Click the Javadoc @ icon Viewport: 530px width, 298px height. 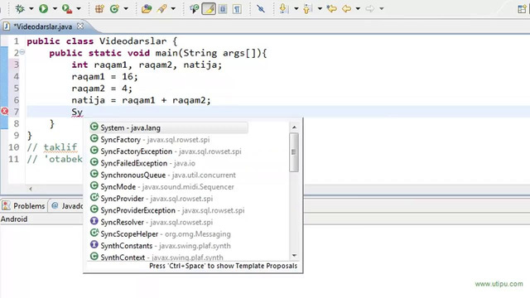click(x=55, y=205)
